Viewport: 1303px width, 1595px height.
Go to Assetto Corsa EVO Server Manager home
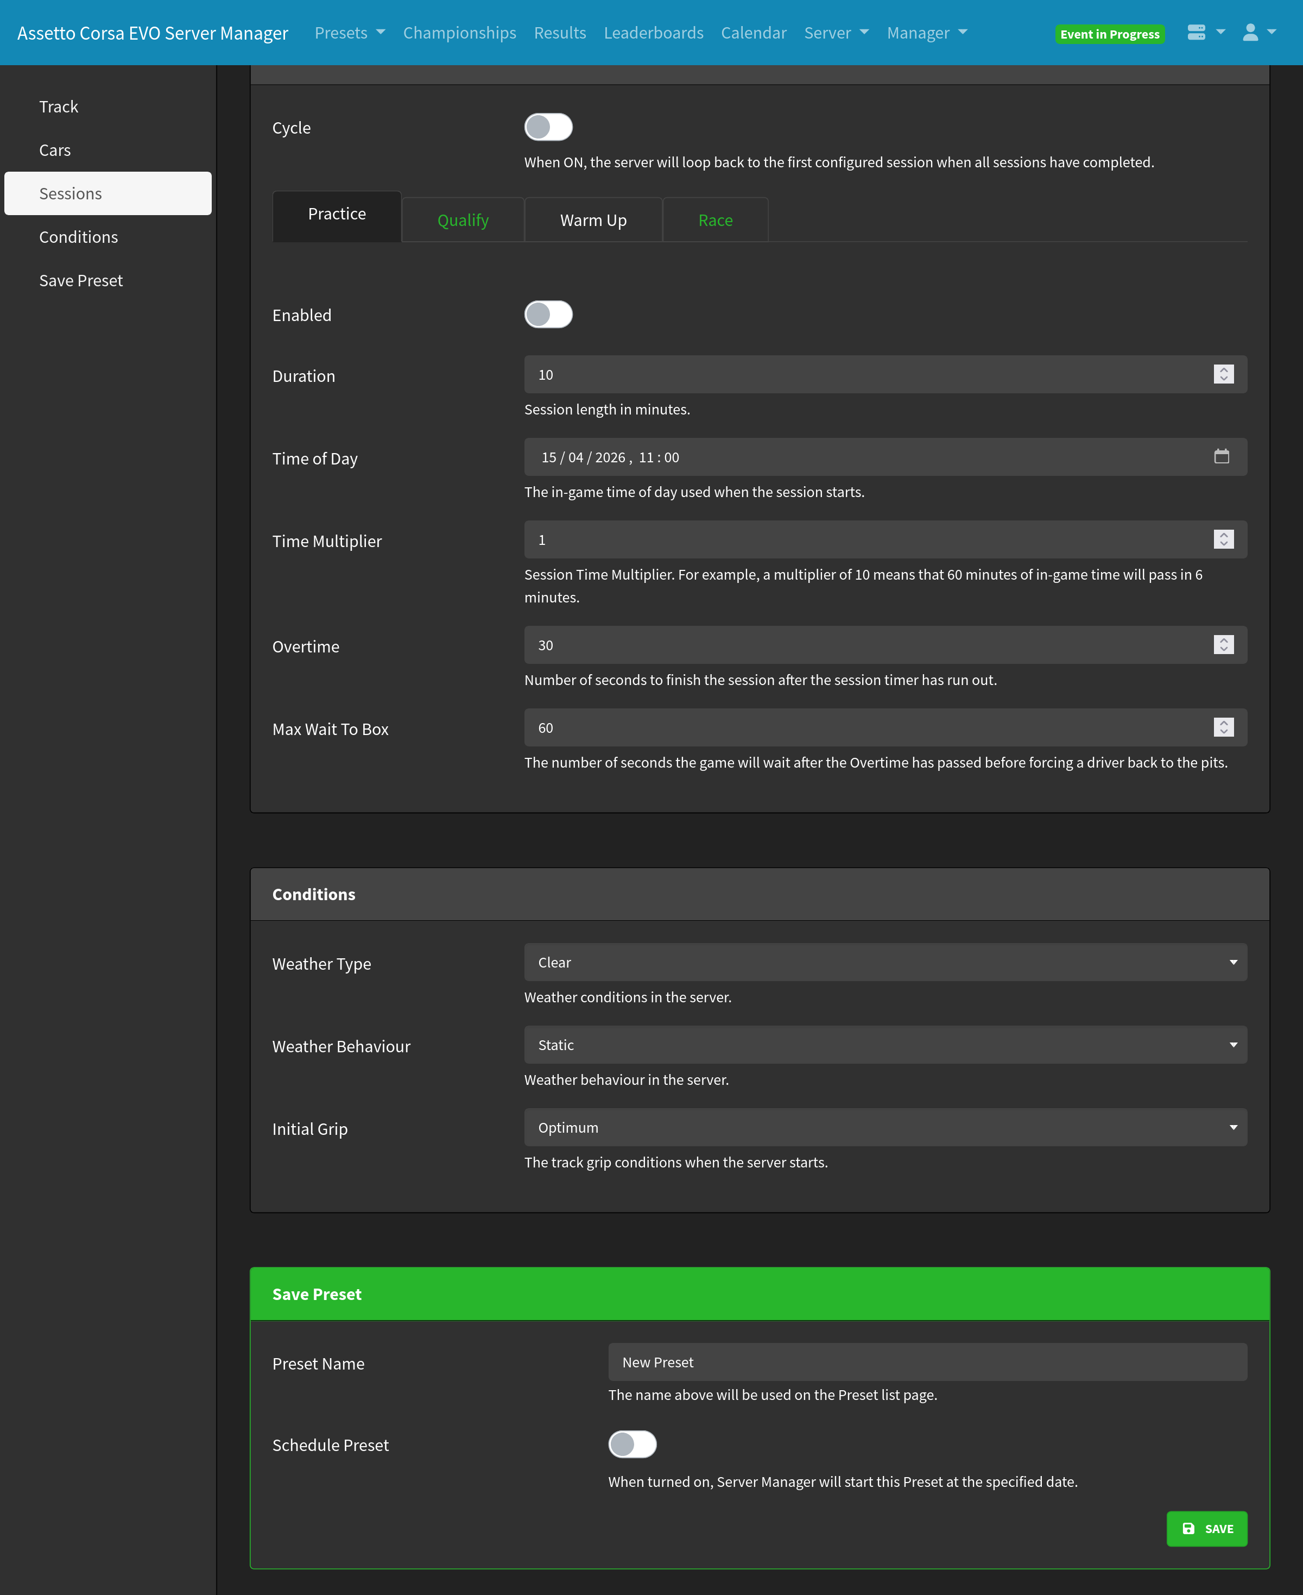pyautogui.click(x=153, y=33)
